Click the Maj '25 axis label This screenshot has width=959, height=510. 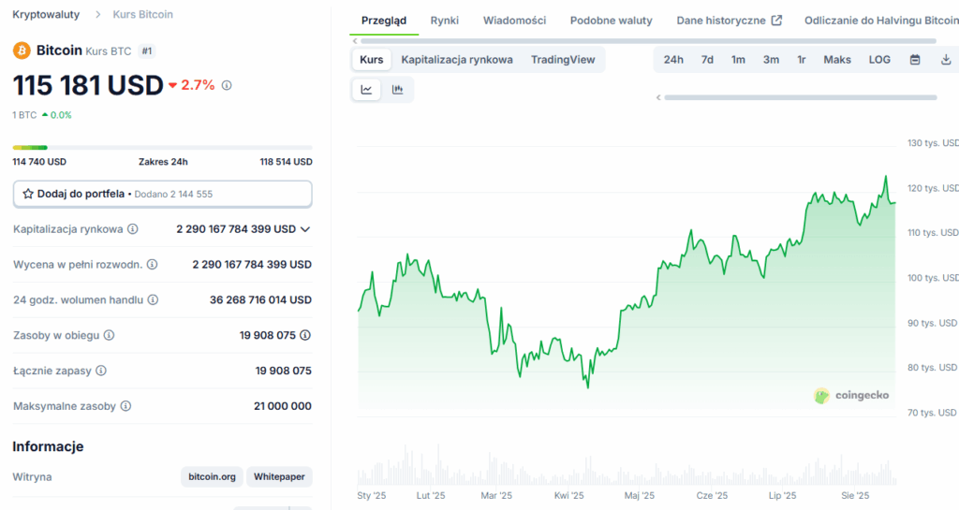[x=639, y=495]
